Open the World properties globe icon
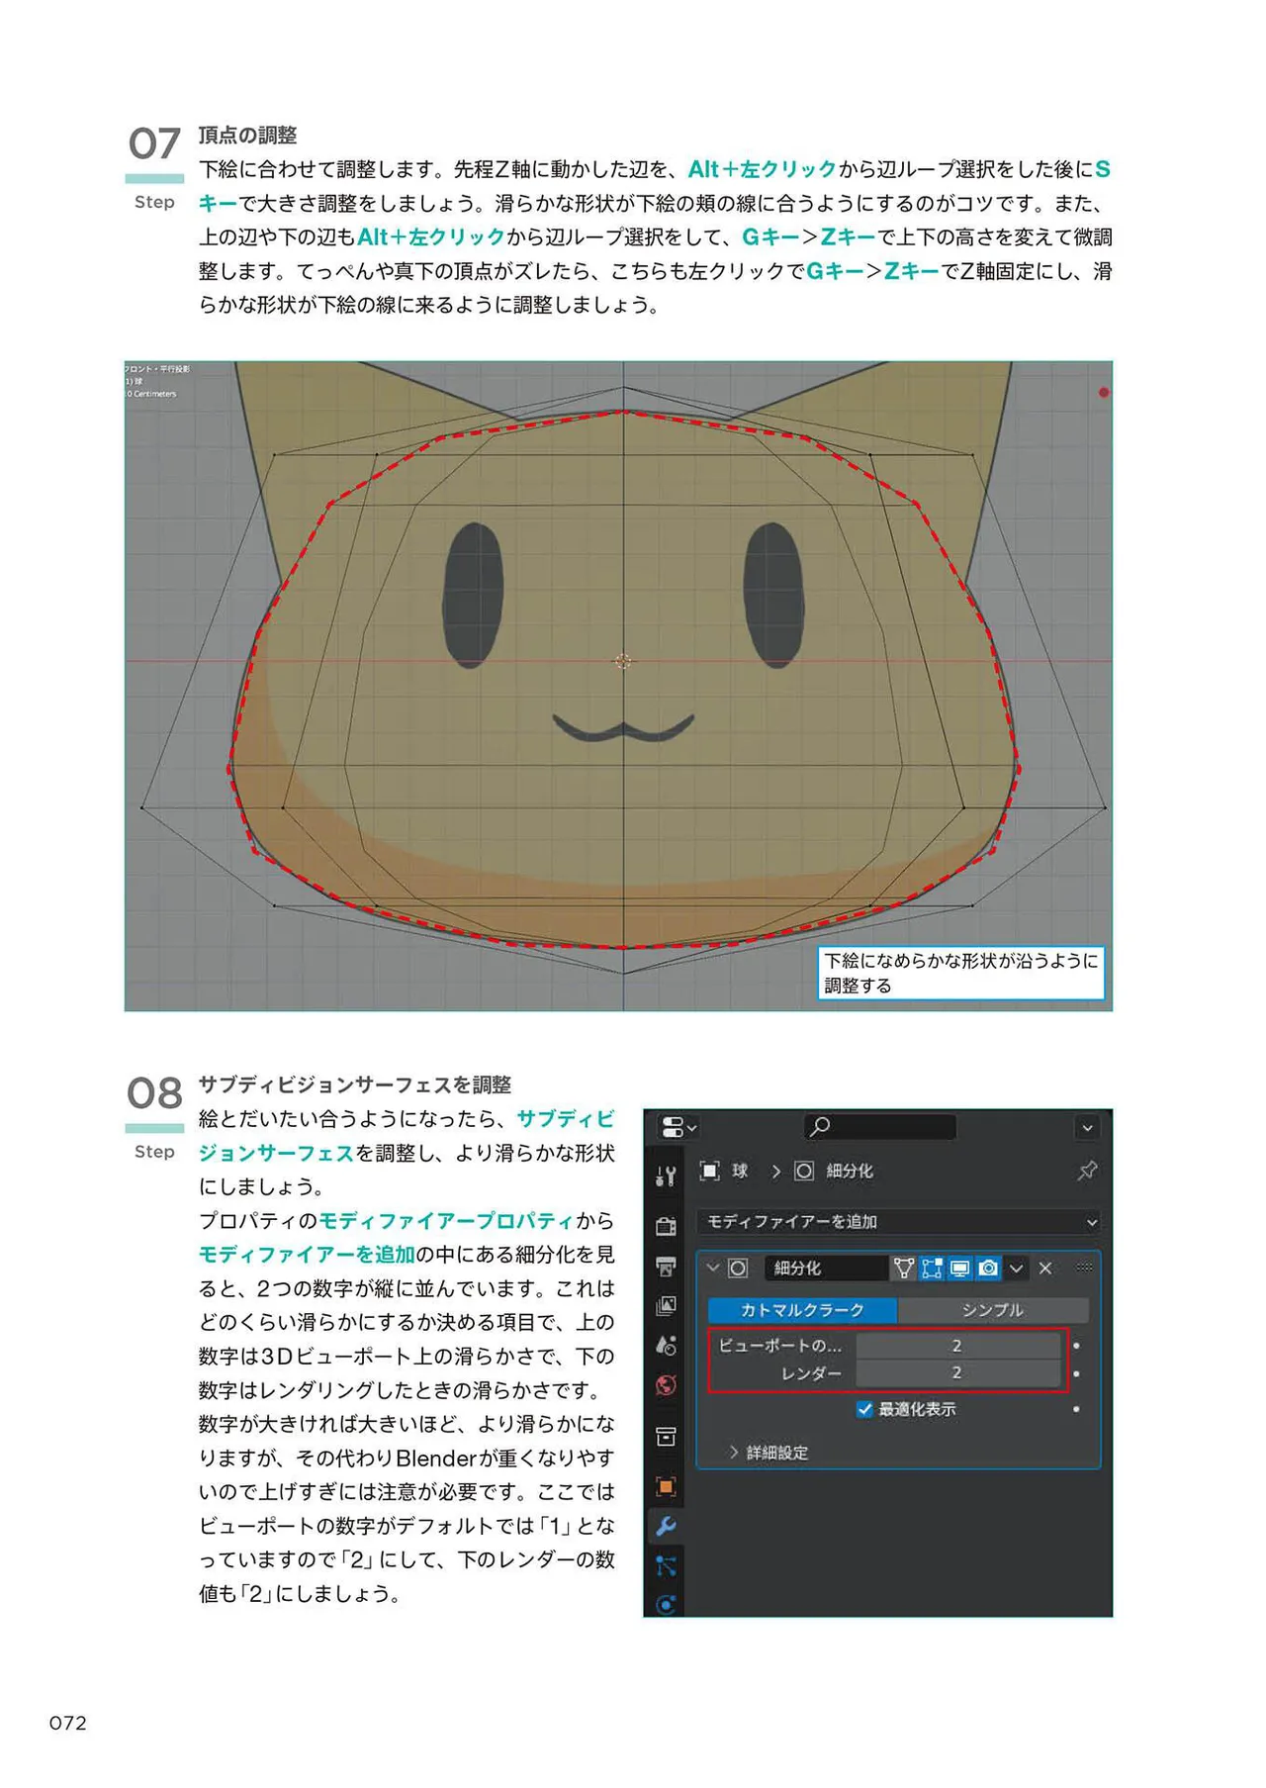Viewport: 1266px width, 1788px height. coord(666,1385)
